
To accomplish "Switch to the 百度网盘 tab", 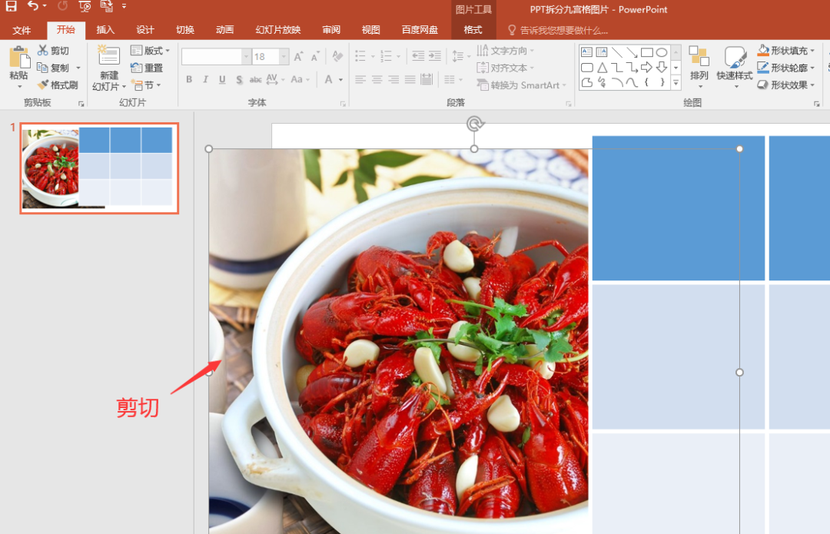I will tap(420, 30).
